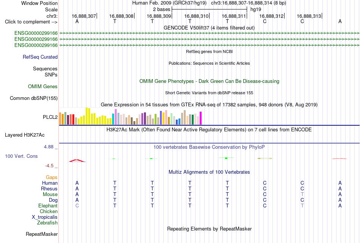This screenshot has height=243, width=360.
Task: Click the red conservation peak under first base
Action: pyautogui.click(x=77, y=160)
